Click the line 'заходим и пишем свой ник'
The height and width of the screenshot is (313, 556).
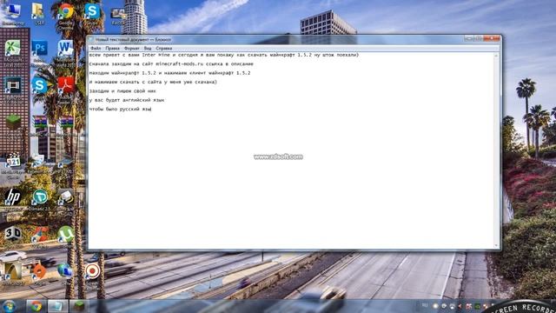122,91
